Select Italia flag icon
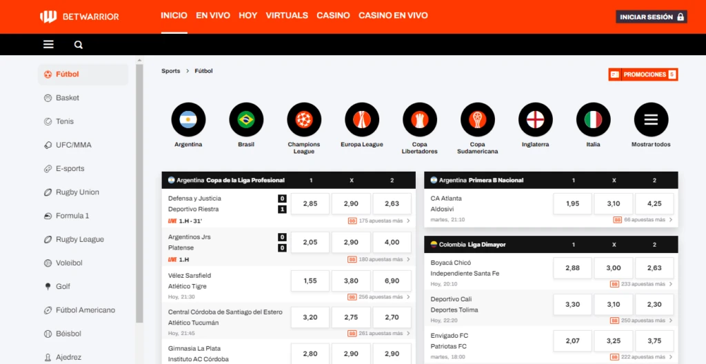Screen dimensions: 706x364 [594, 119]
